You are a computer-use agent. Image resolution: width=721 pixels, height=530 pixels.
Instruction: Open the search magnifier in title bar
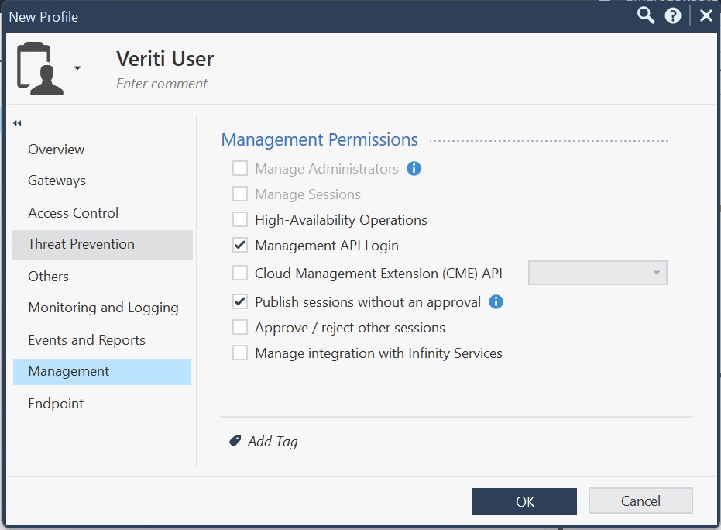645,15
